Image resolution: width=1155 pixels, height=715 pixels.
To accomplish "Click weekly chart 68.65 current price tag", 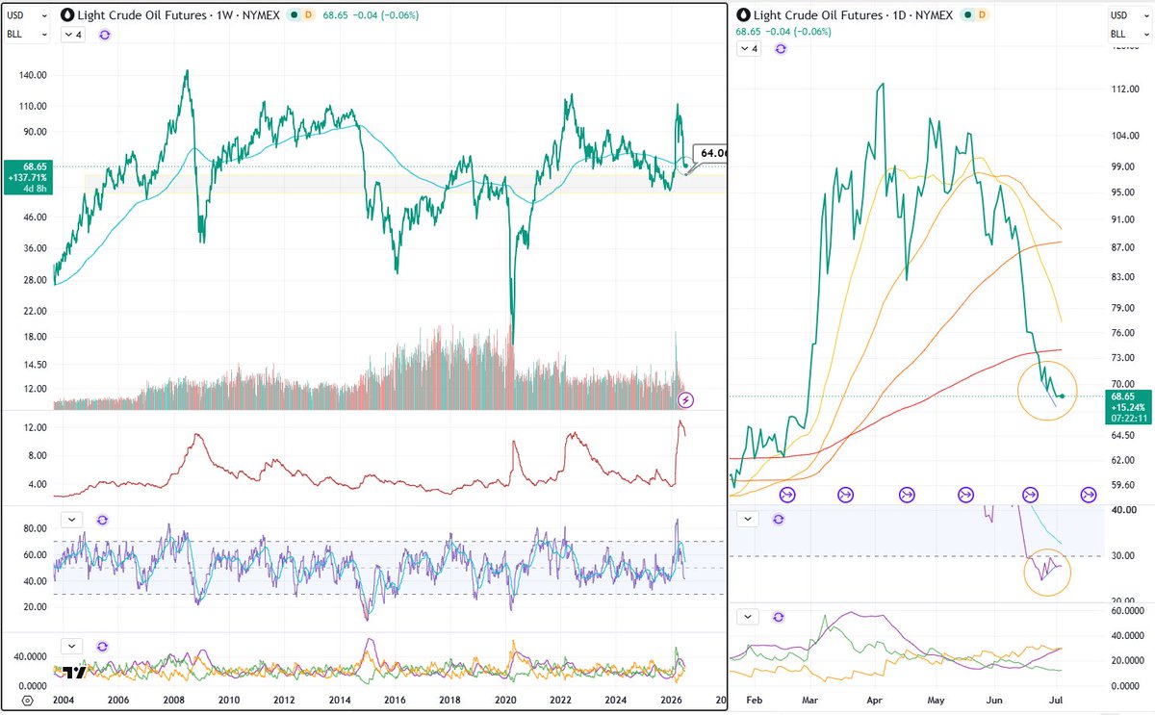I will point(26,176).
